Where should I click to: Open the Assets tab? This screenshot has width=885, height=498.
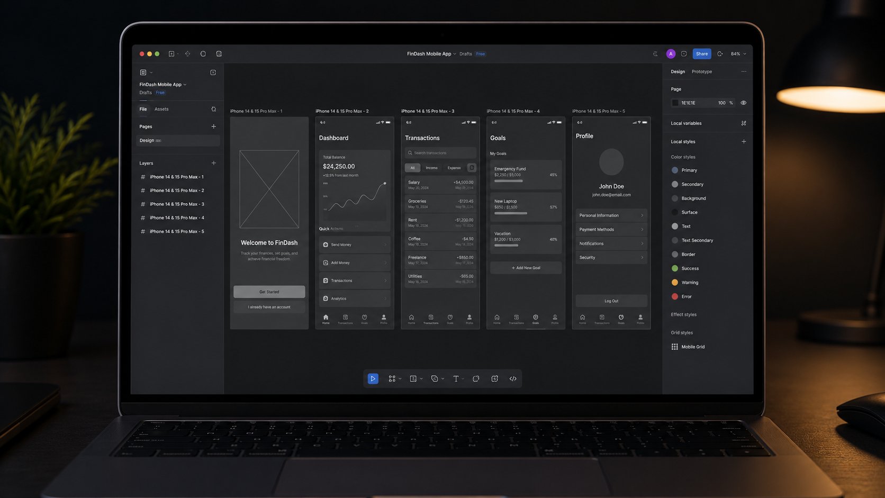[161, 109]
